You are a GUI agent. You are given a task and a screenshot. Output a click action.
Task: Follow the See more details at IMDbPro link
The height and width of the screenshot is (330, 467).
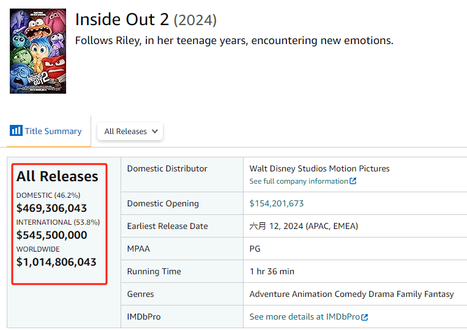[x=305, y=317]
